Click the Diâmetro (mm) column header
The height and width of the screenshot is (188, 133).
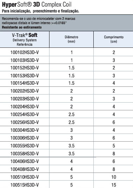point(71,39)
